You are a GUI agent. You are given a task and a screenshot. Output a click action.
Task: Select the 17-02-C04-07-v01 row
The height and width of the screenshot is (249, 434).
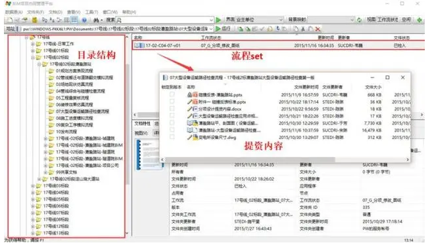278,45
